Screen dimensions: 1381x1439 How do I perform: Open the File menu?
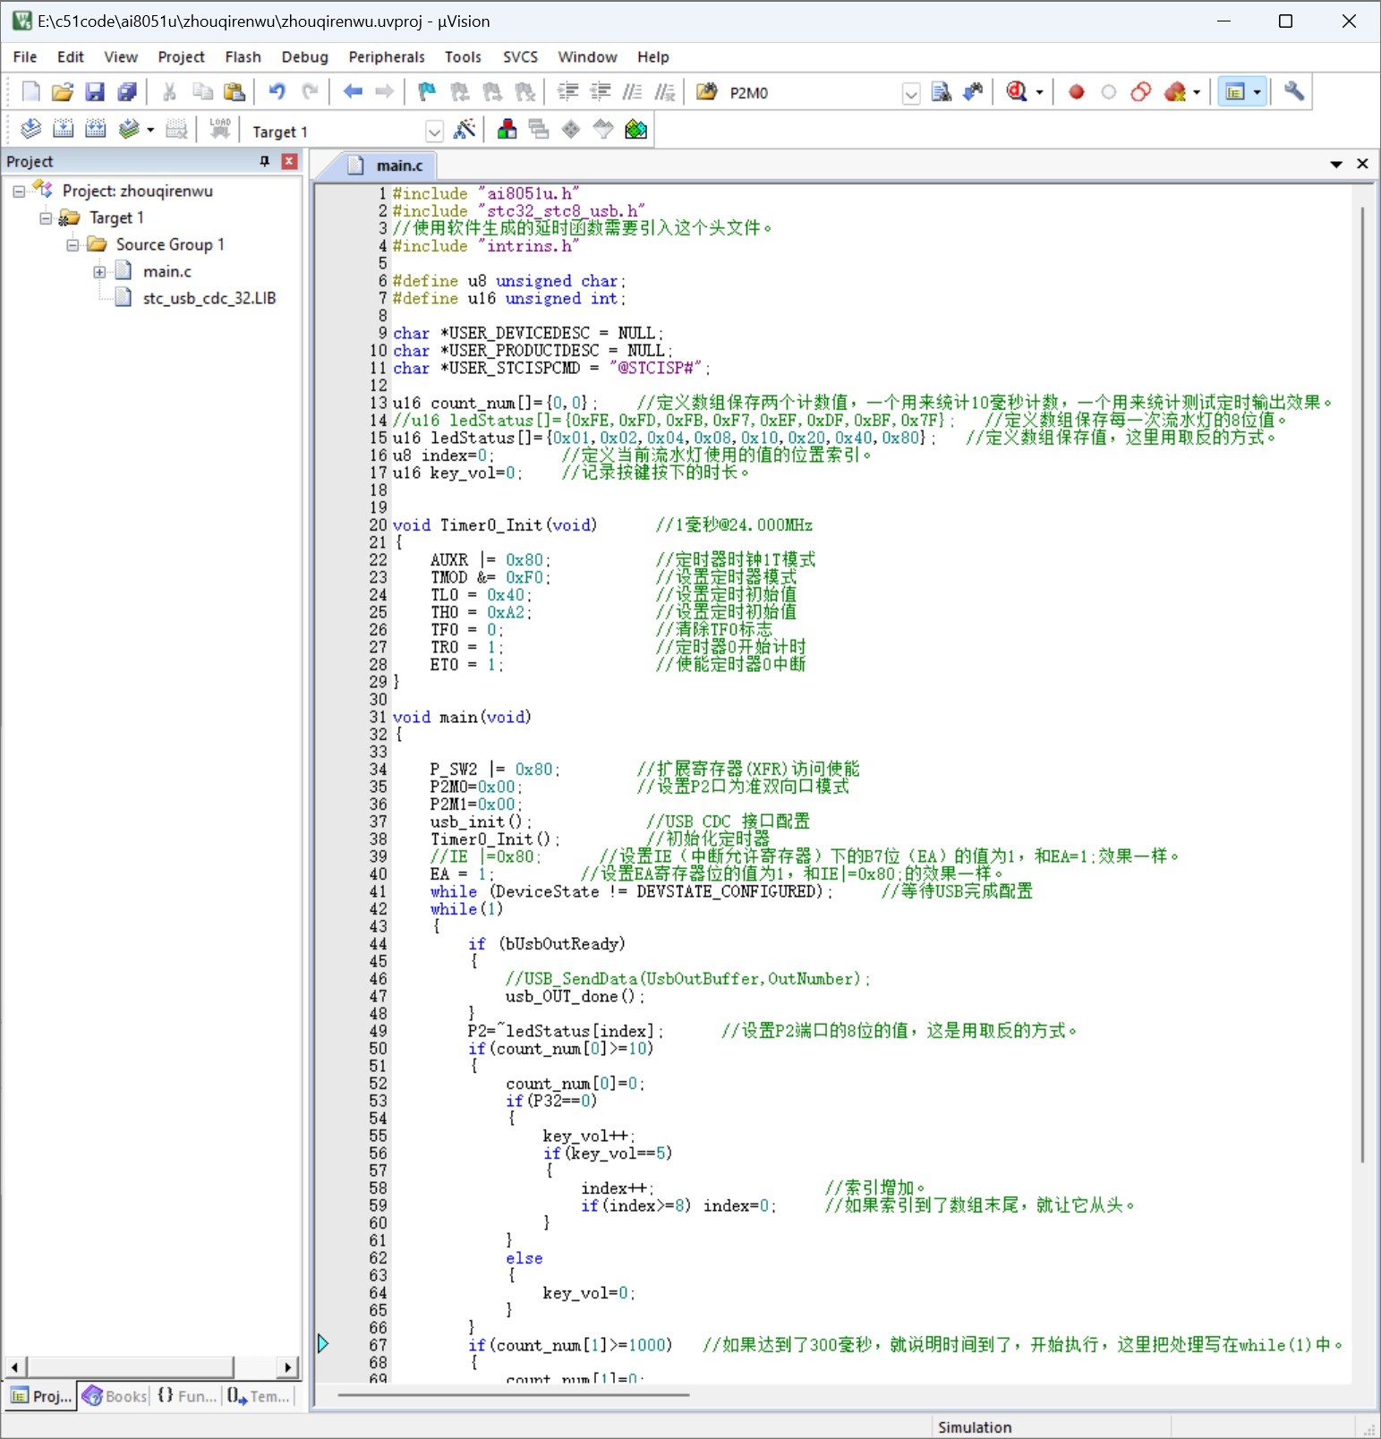point(25,56)
